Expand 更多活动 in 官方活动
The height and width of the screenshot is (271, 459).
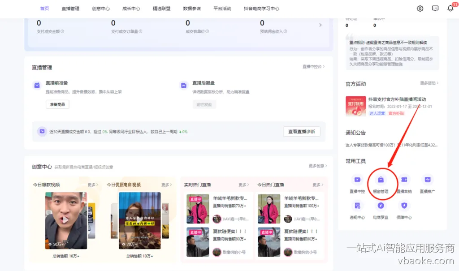429,83
